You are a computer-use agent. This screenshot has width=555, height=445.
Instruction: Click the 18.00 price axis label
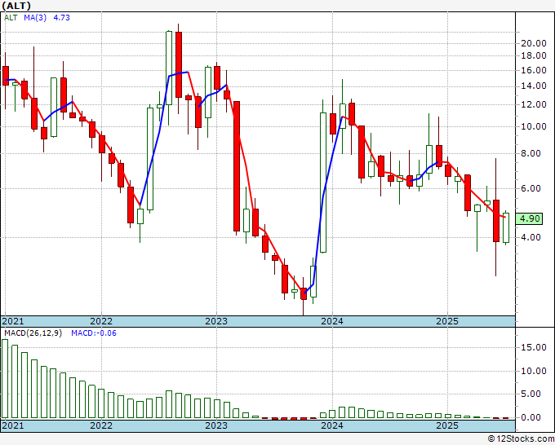pos(534,55)
